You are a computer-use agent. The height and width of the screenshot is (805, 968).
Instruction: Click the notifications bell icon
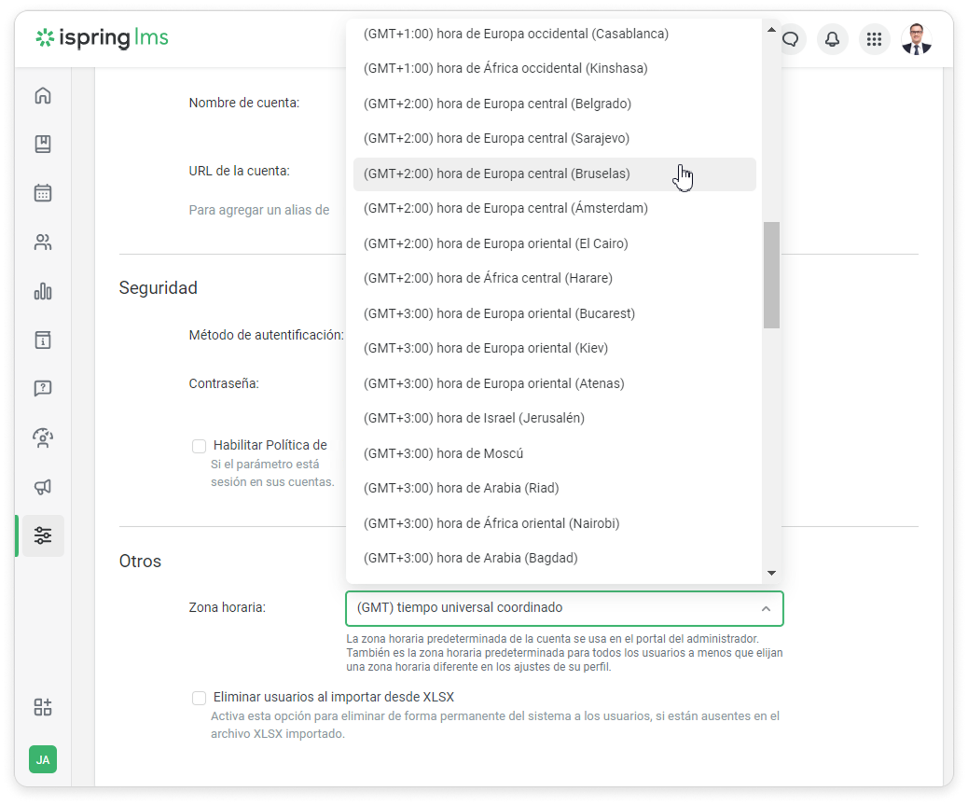[832, 39]
